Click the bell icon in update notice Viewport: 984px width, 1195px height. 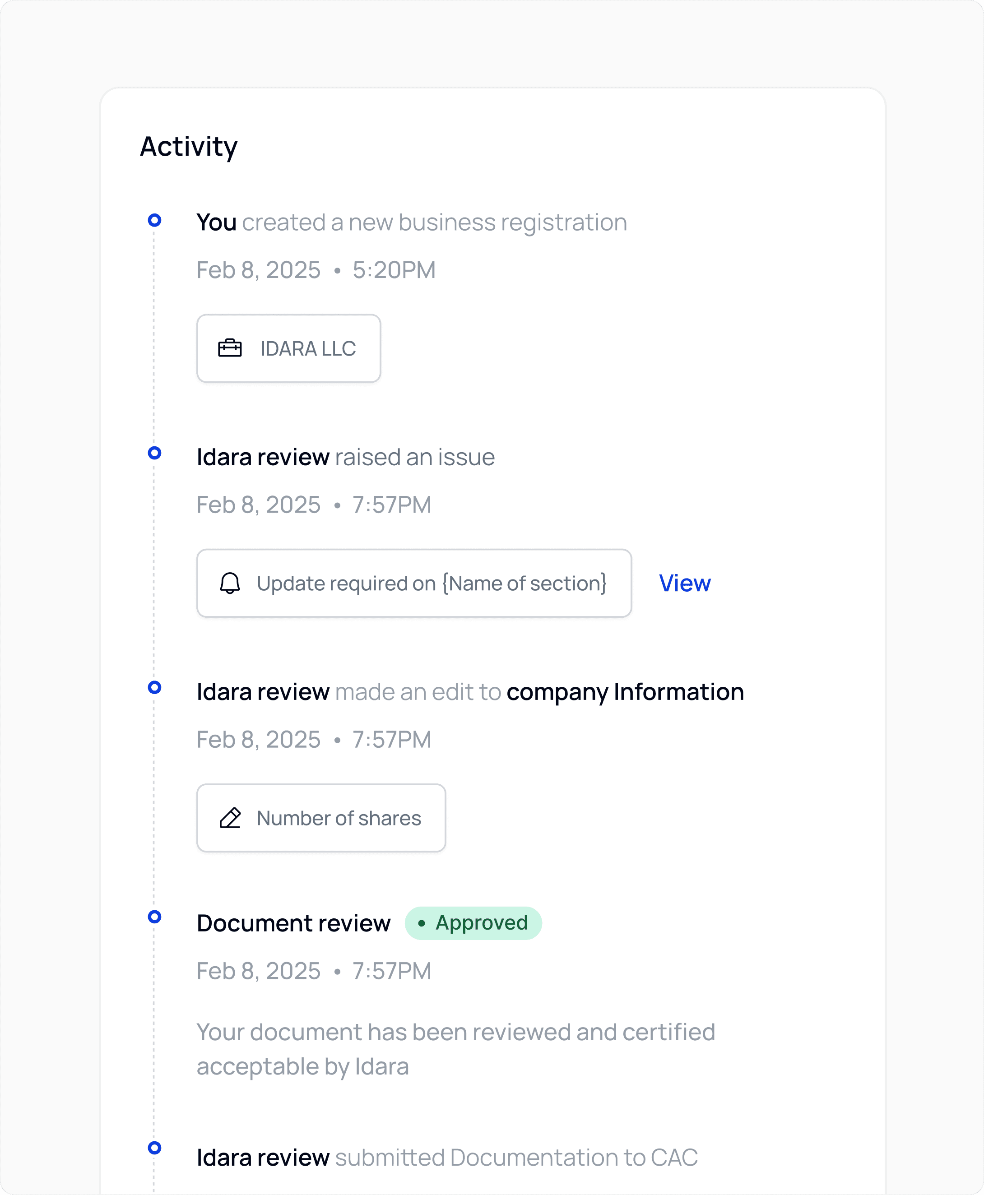coord(230,583)
